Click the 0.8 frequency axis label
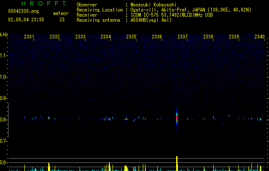Screen dimensions: 269x171 3,120
